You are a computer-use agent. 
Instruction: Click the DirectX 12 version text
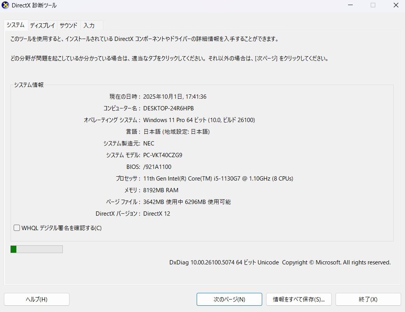(156, 213)
